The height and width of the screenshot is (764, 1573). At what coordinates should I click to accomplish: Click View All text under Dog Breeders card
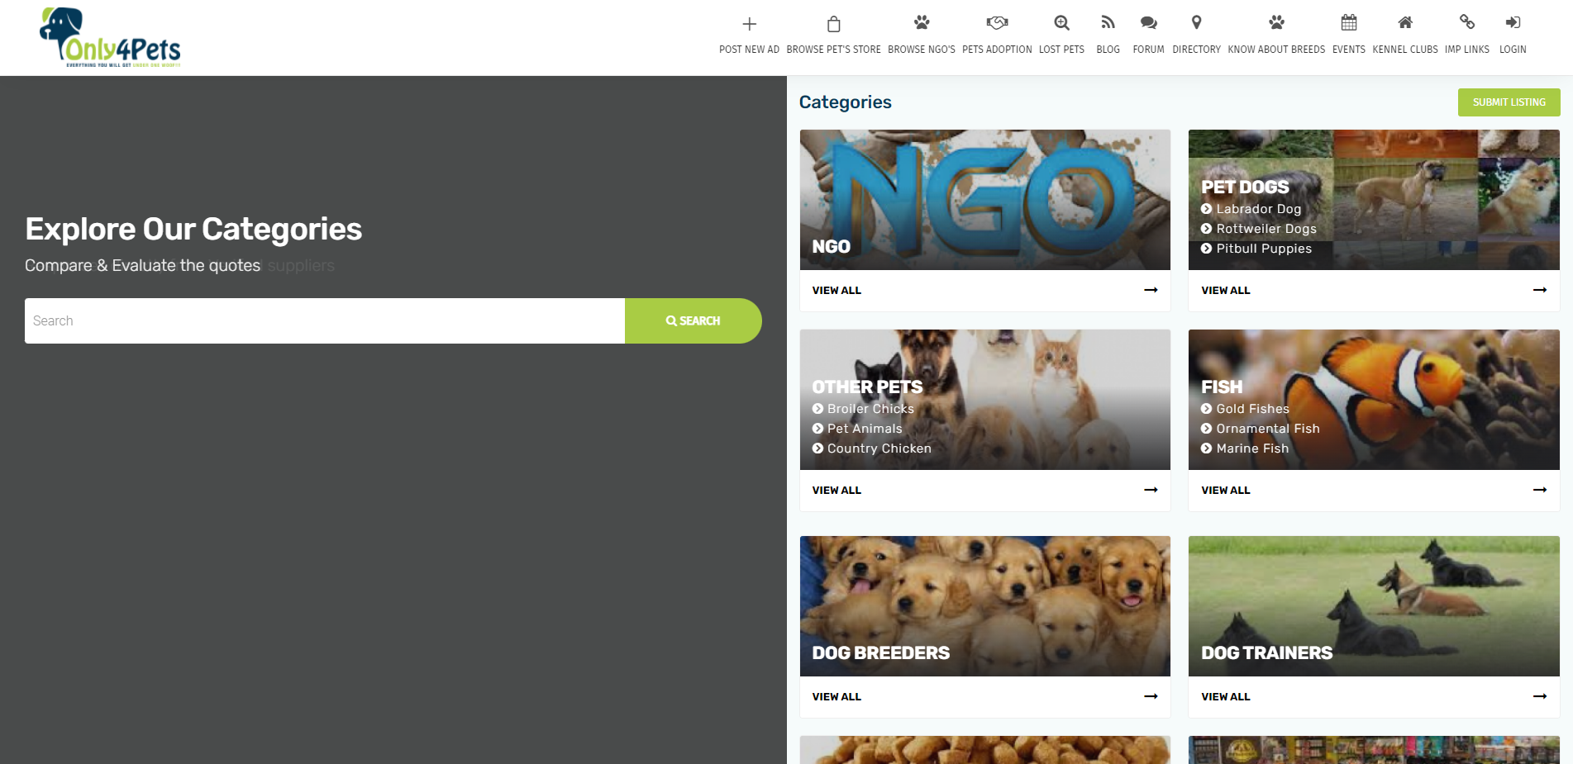837,697
